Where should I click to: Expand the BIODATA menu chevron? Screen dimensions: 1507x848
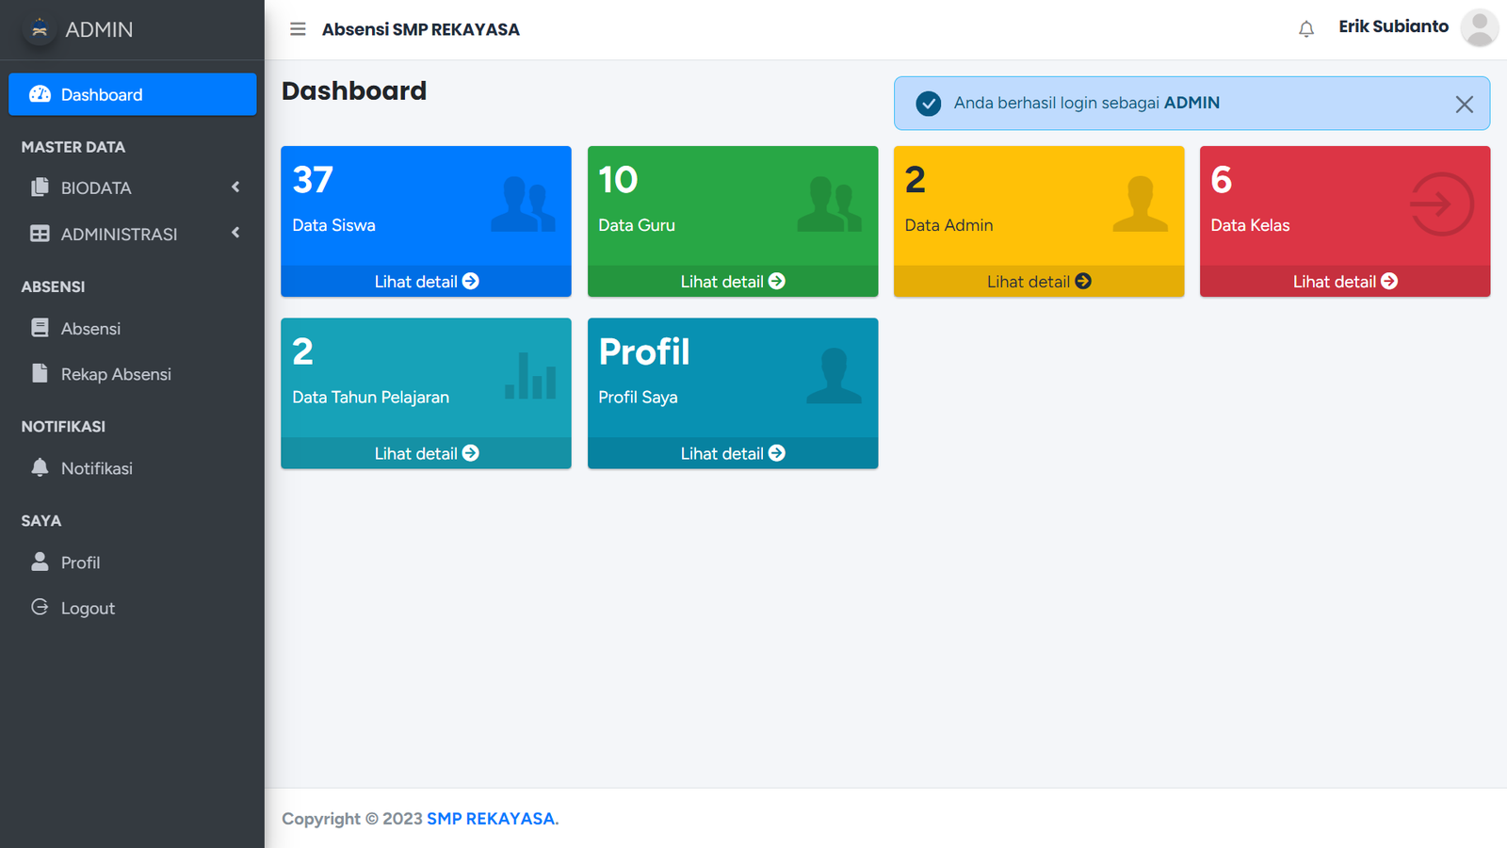pyautogui.click(x=235, y=188)
